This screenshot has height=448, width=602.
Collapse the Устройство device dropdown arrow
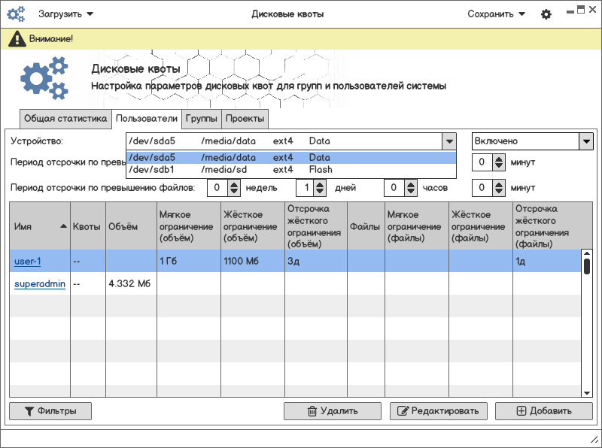(448, 141)
